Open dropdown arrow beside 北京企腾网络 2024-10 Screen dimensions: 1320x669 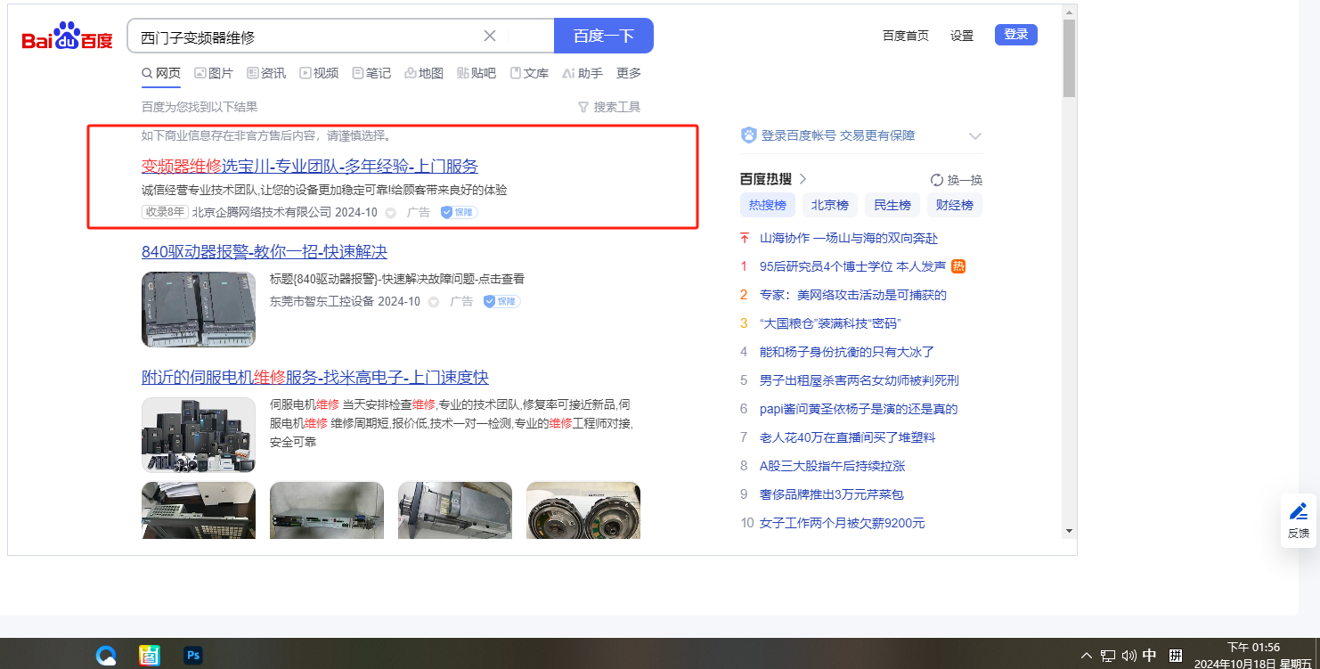pyautogui.click(x=390, y=213)
